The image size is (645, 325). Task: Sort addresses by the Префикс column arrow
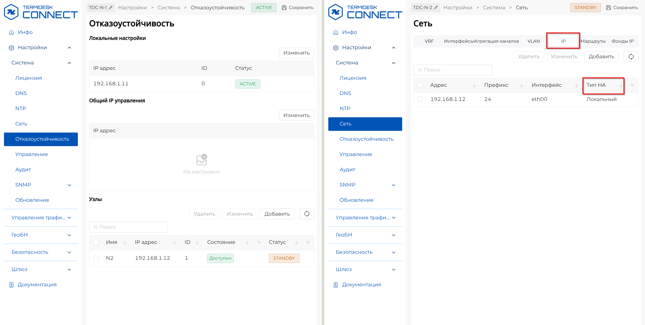[x=521, y=85]
